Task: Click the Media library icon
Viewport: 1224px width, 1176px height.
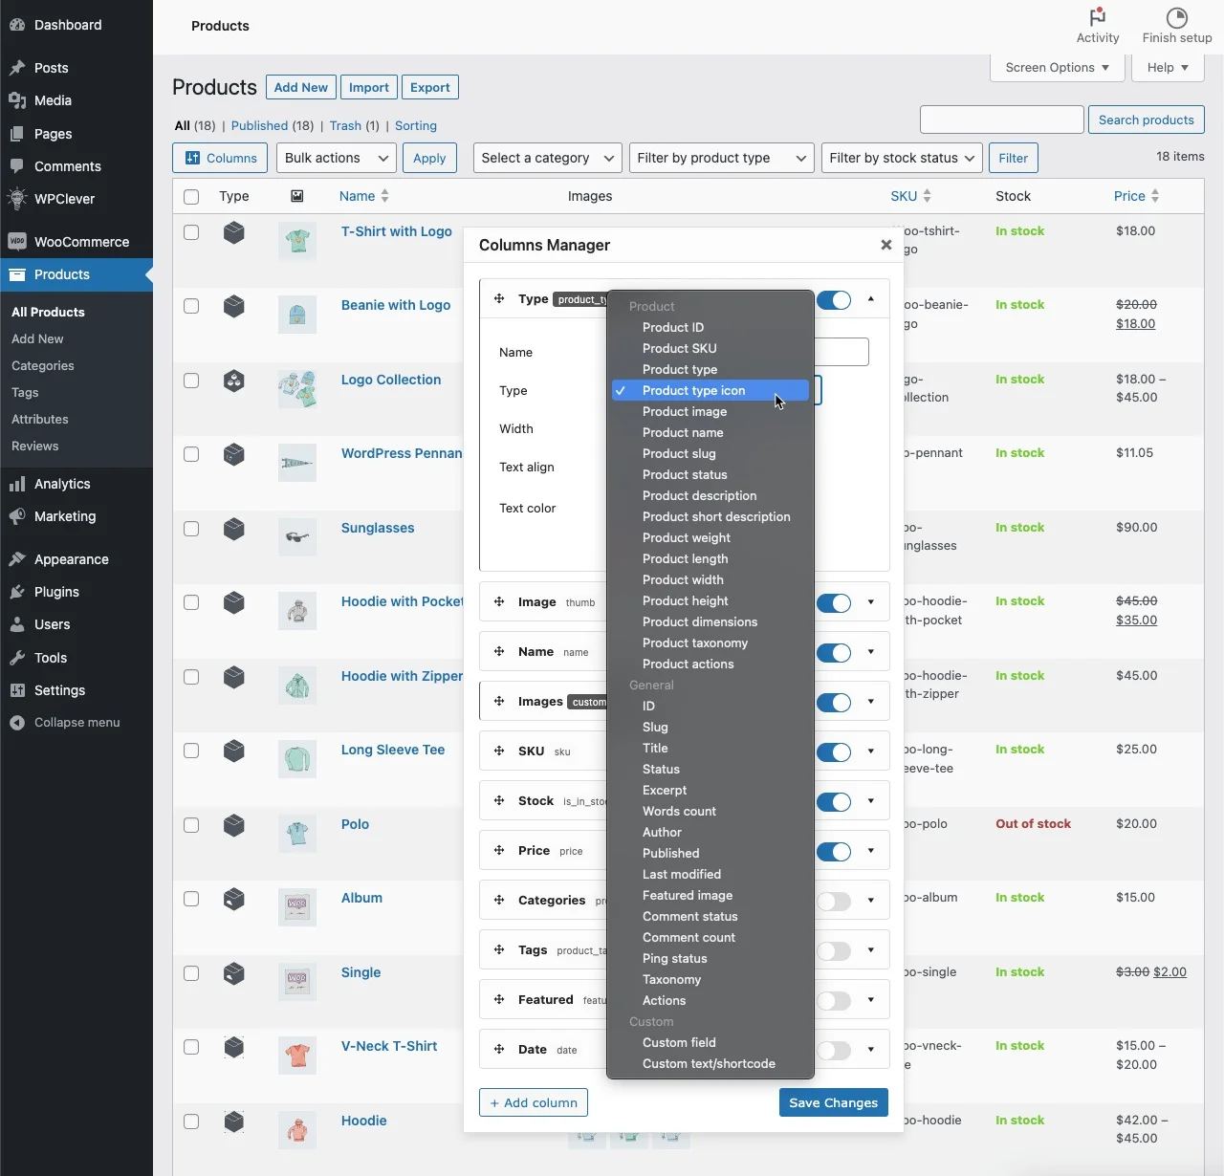Action: point(17,100)
